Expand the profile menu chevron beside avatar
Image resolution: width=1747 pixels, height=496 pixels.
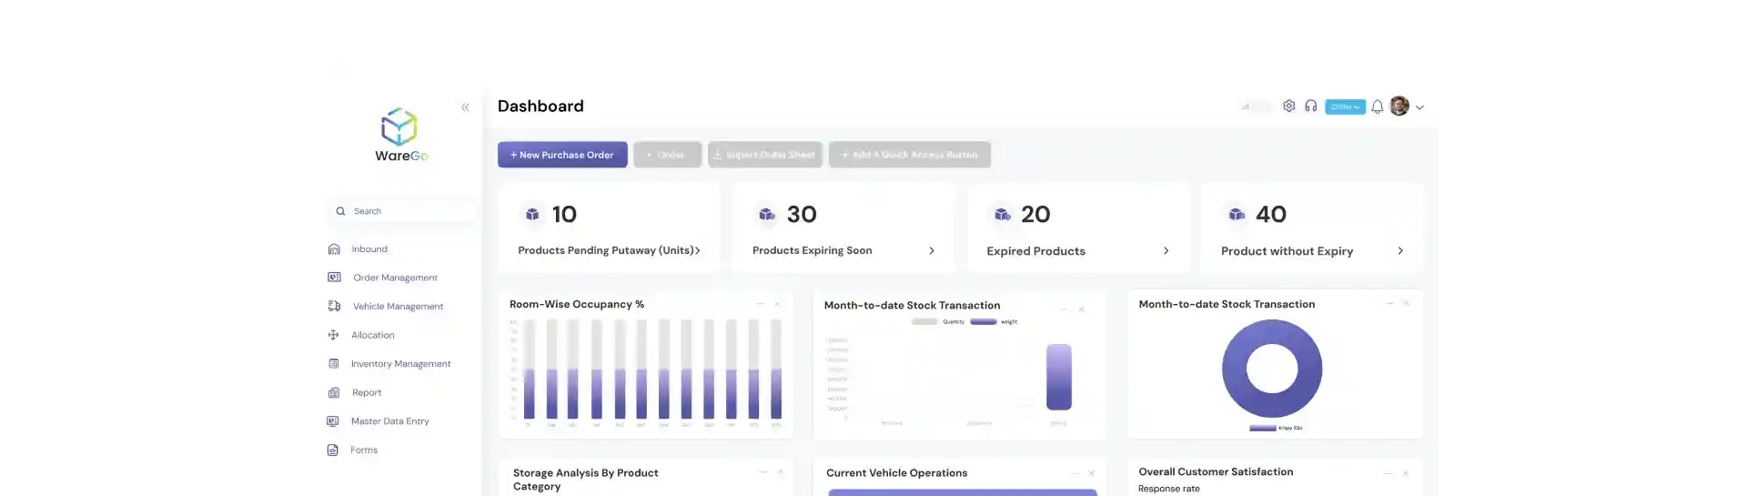(x=1419, y=107)
